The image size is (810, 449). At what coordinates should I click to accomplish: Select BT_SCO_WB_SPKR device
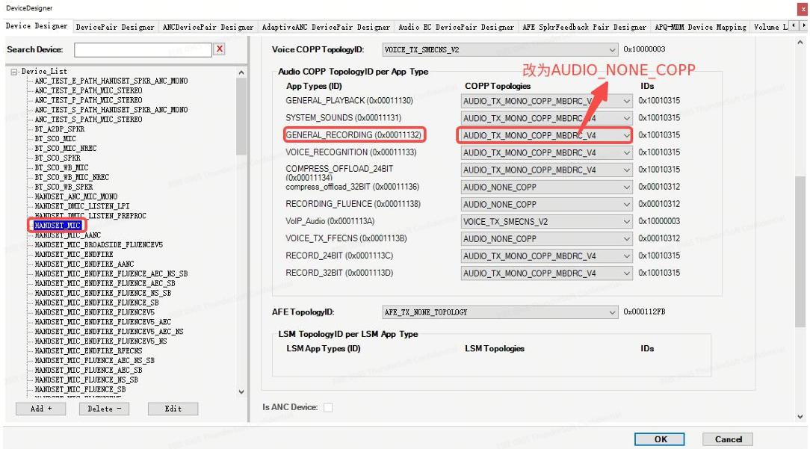(64, 187)
